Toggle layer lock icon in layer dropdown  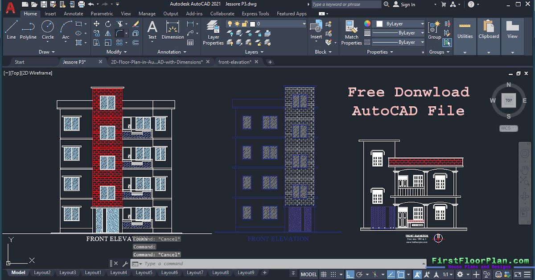click(245, 24)
